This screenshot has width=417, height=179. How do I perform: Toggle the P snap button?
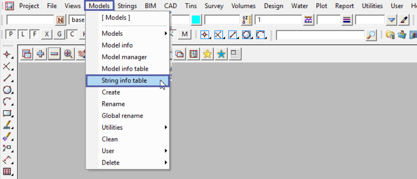(x=11, y=35)
